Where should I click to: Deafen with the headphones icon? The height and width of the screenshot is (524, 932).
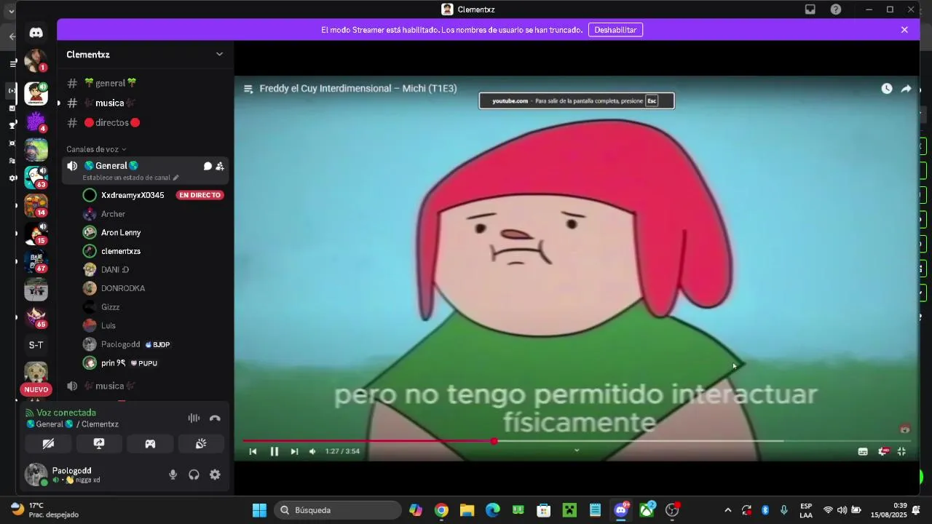(194, 475)
